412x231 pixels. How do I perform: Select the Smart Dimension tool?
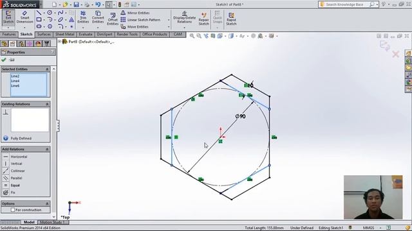[24, 17]
